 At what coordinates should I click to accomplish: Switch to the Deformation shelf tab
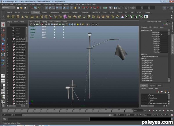[x=55, y=12]
